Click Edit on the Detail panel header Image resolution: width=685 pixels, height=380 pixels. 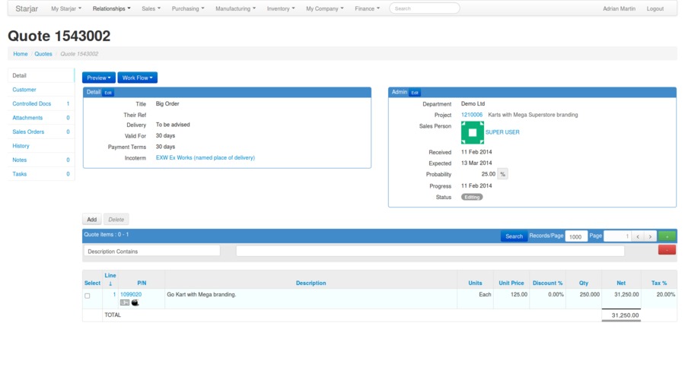108,92
